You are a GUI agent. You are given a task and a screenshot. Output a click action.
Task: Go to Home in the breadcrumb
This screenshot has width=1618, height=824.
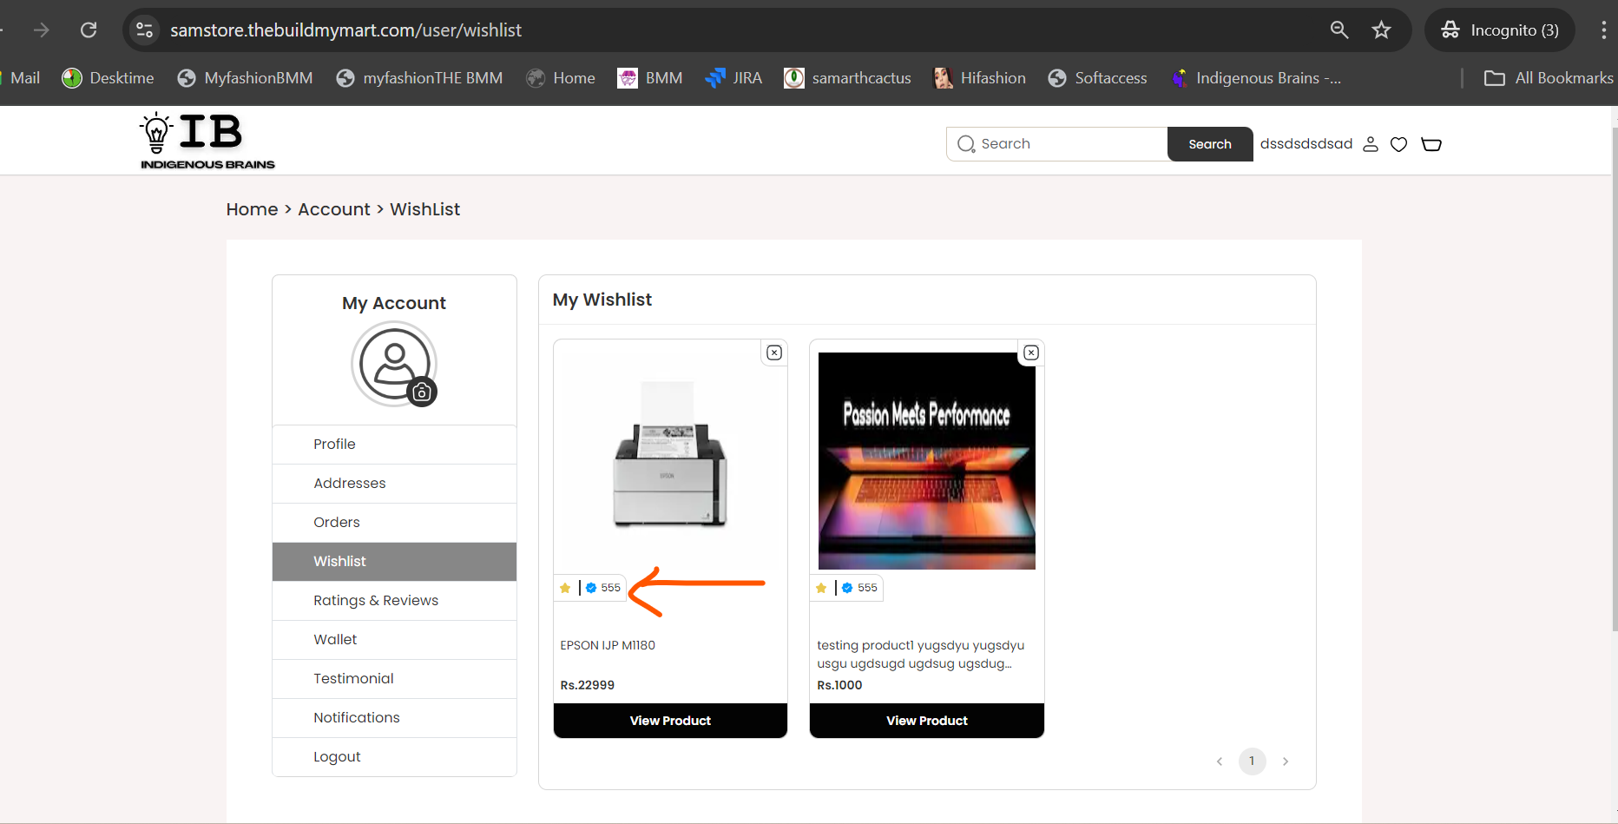click(x=253, y=209)
